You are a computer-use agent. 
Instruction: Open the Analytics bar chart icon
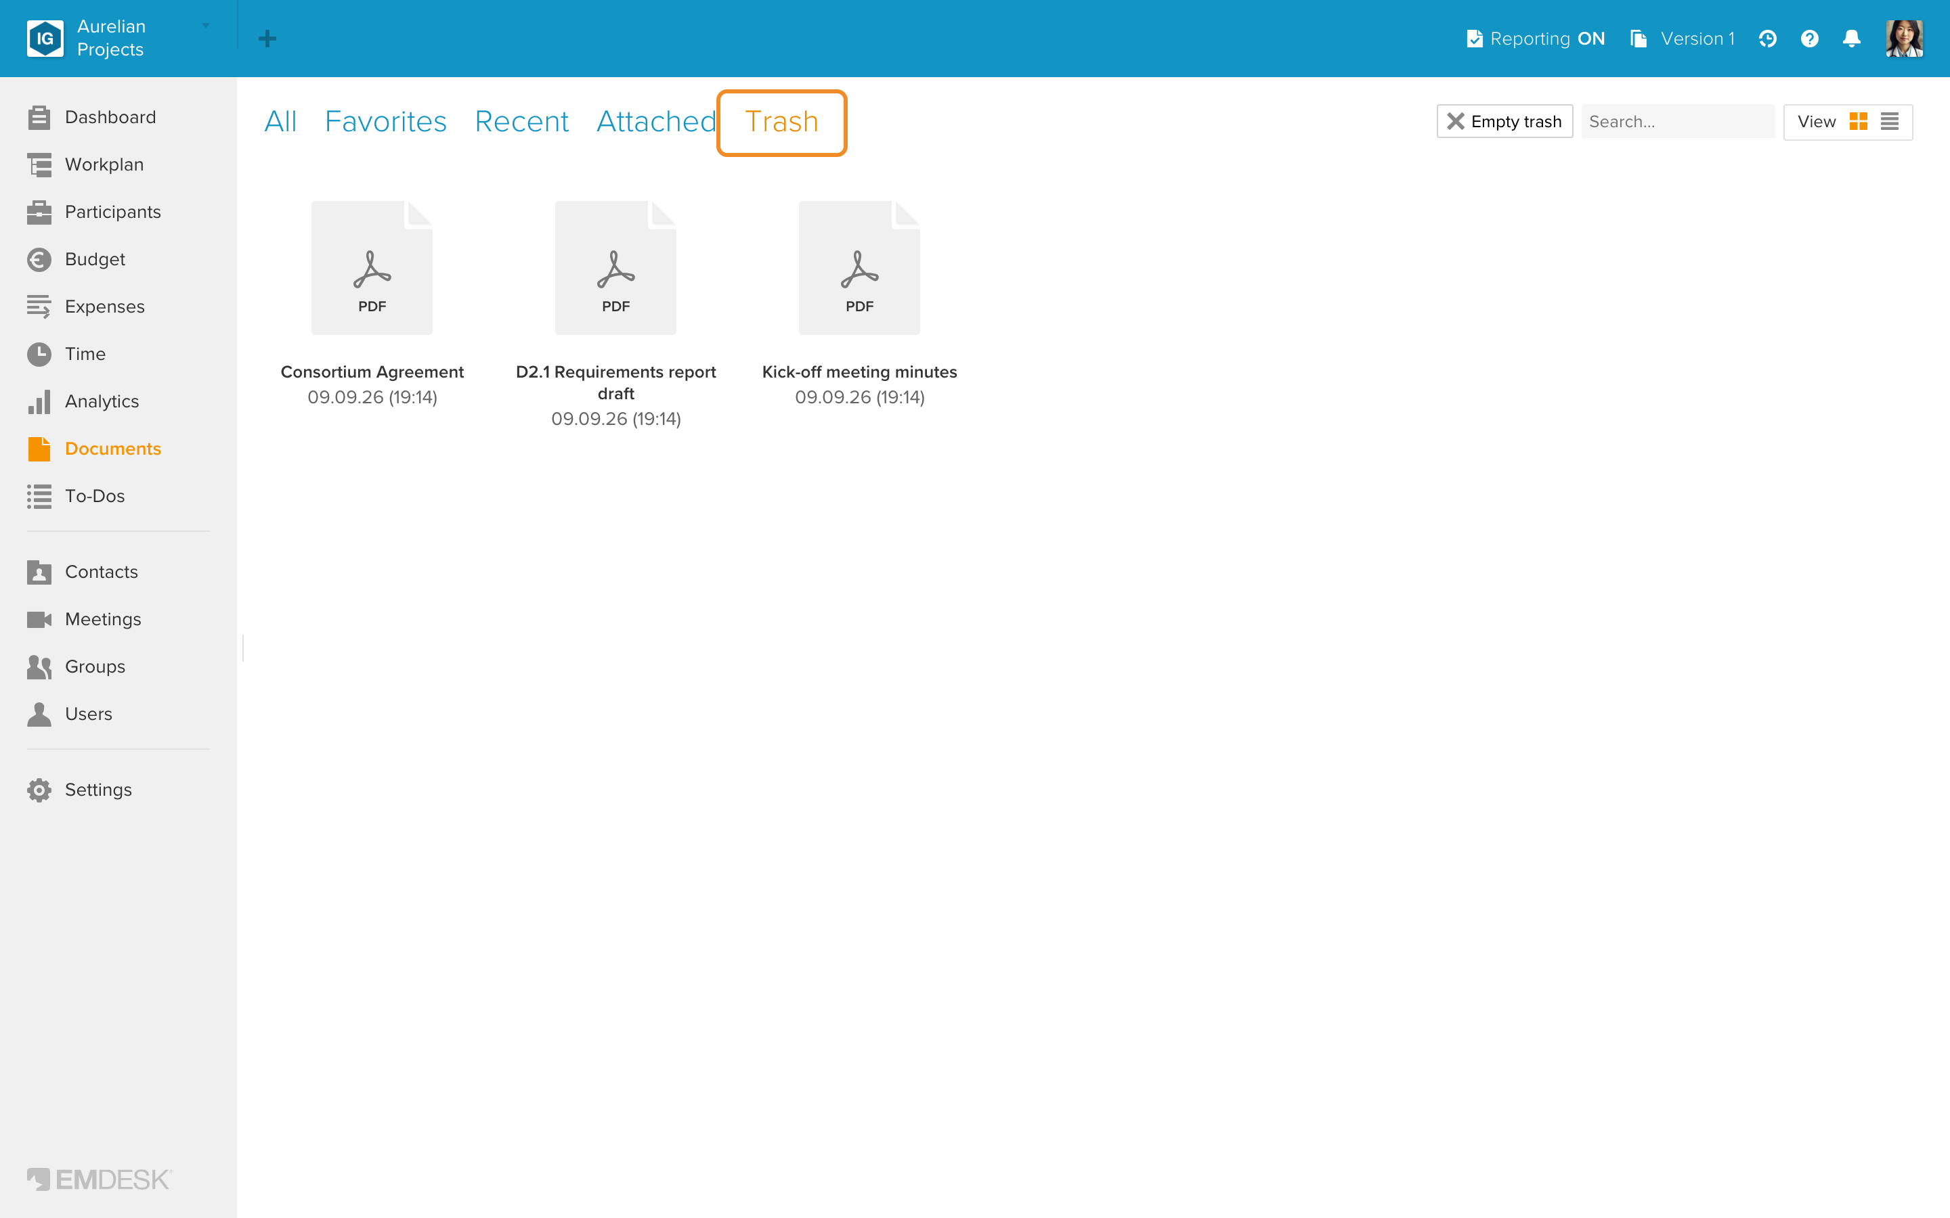[x=39, y=402]
